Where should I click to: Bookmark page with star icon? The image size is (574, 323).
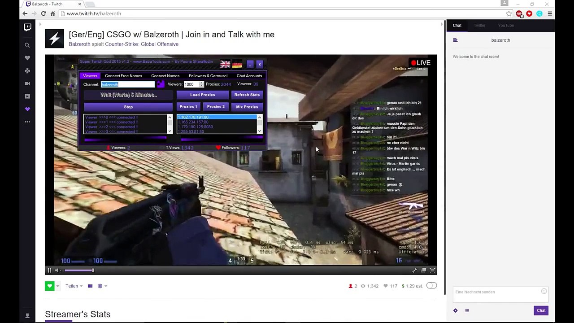[509, 13]
